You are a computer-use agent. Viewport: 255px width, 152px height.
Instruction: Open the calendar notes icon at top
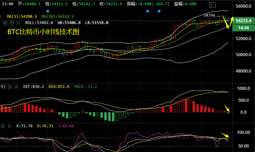click(212, 5)
